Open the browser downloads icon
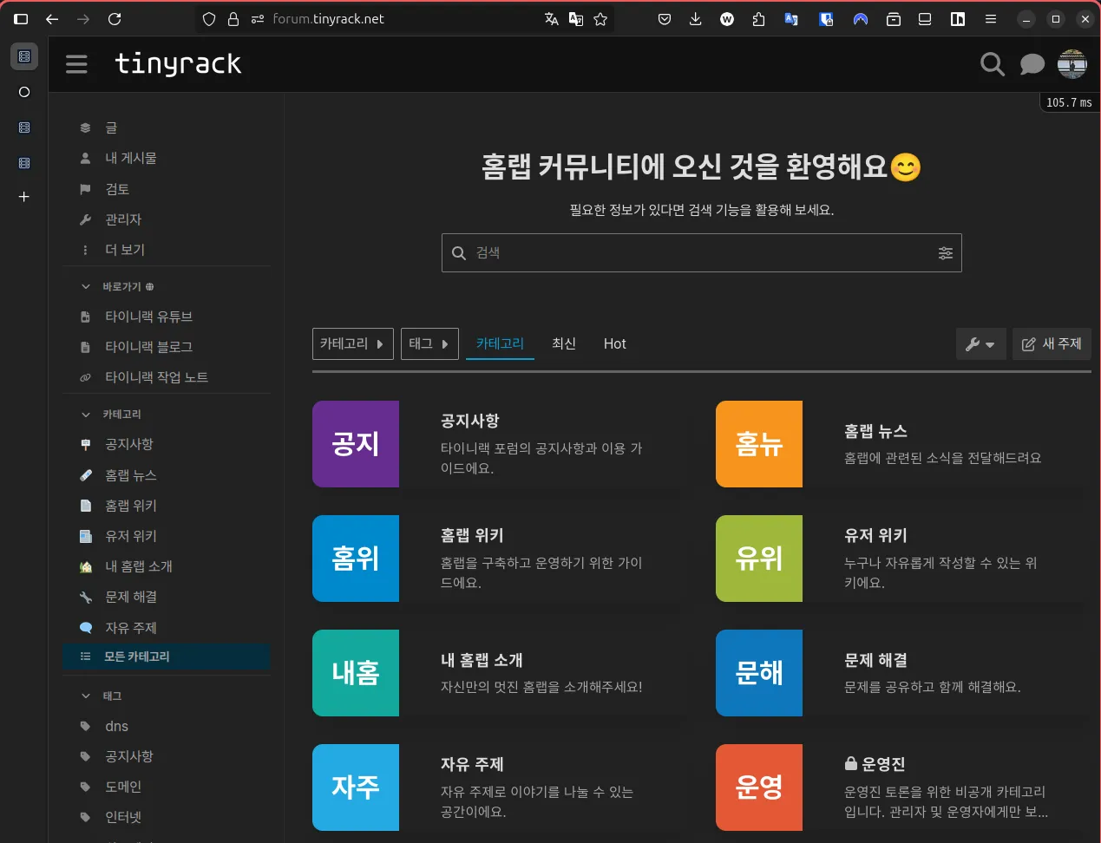Image resolution: width=1101 pixels, height=843 pixels. (695, 19)
